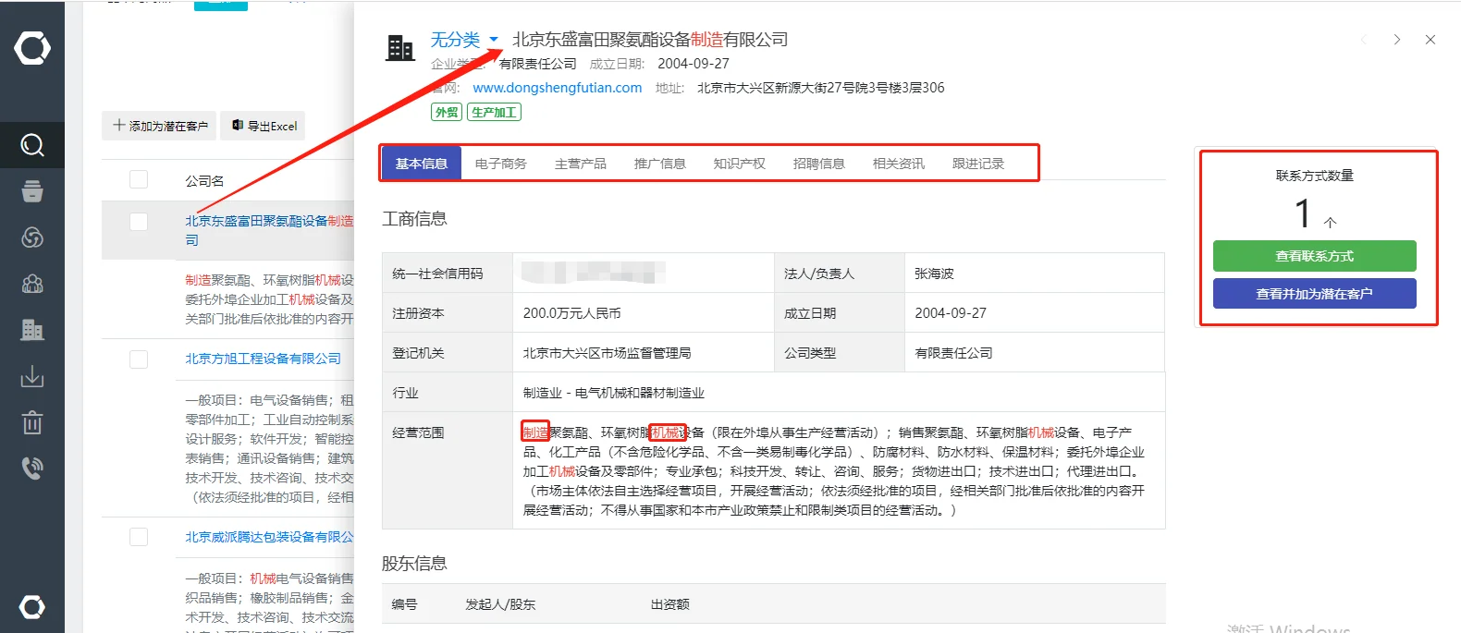Screen dimensions: 1461x633
Task: Open the 无分类 category dropdown
Action: coord(464,40)
